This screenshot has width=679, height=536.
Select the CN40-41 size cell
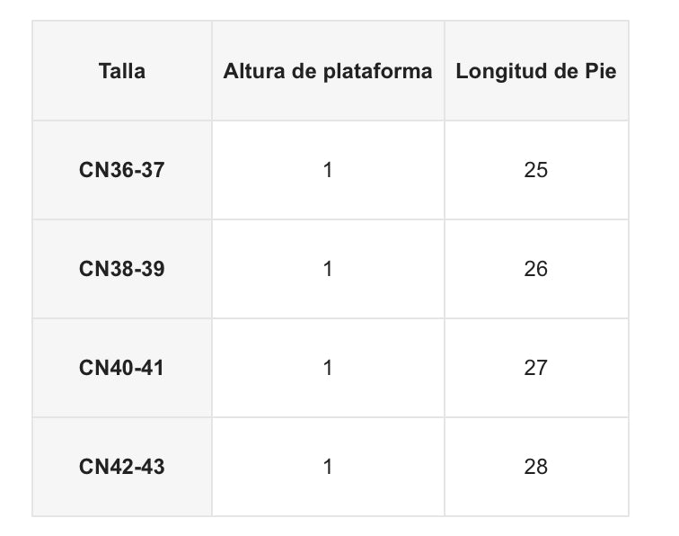[122, 368]
